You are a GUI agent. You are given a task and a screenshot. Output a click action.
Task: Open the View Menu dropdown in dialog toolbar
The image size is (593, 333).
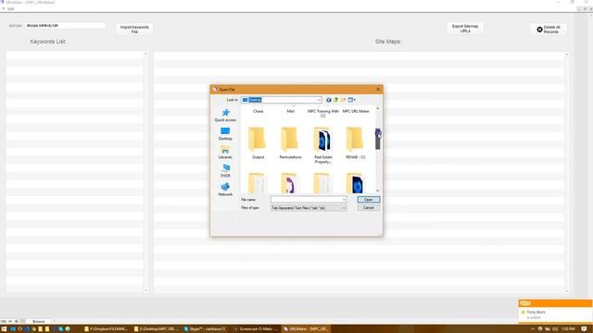pos(352,100)
